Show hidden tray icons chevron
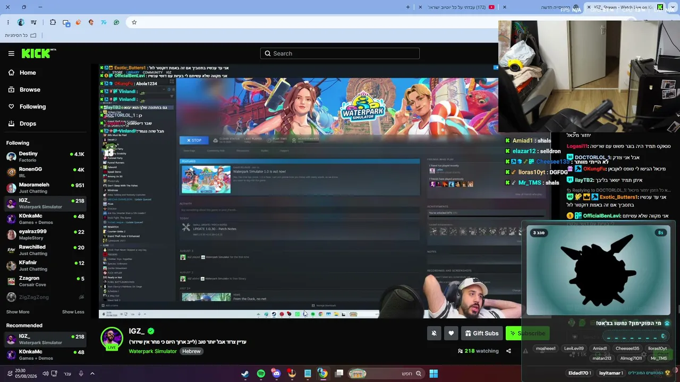Viewport: 680px width, 382px height. (x=92, y=374)
